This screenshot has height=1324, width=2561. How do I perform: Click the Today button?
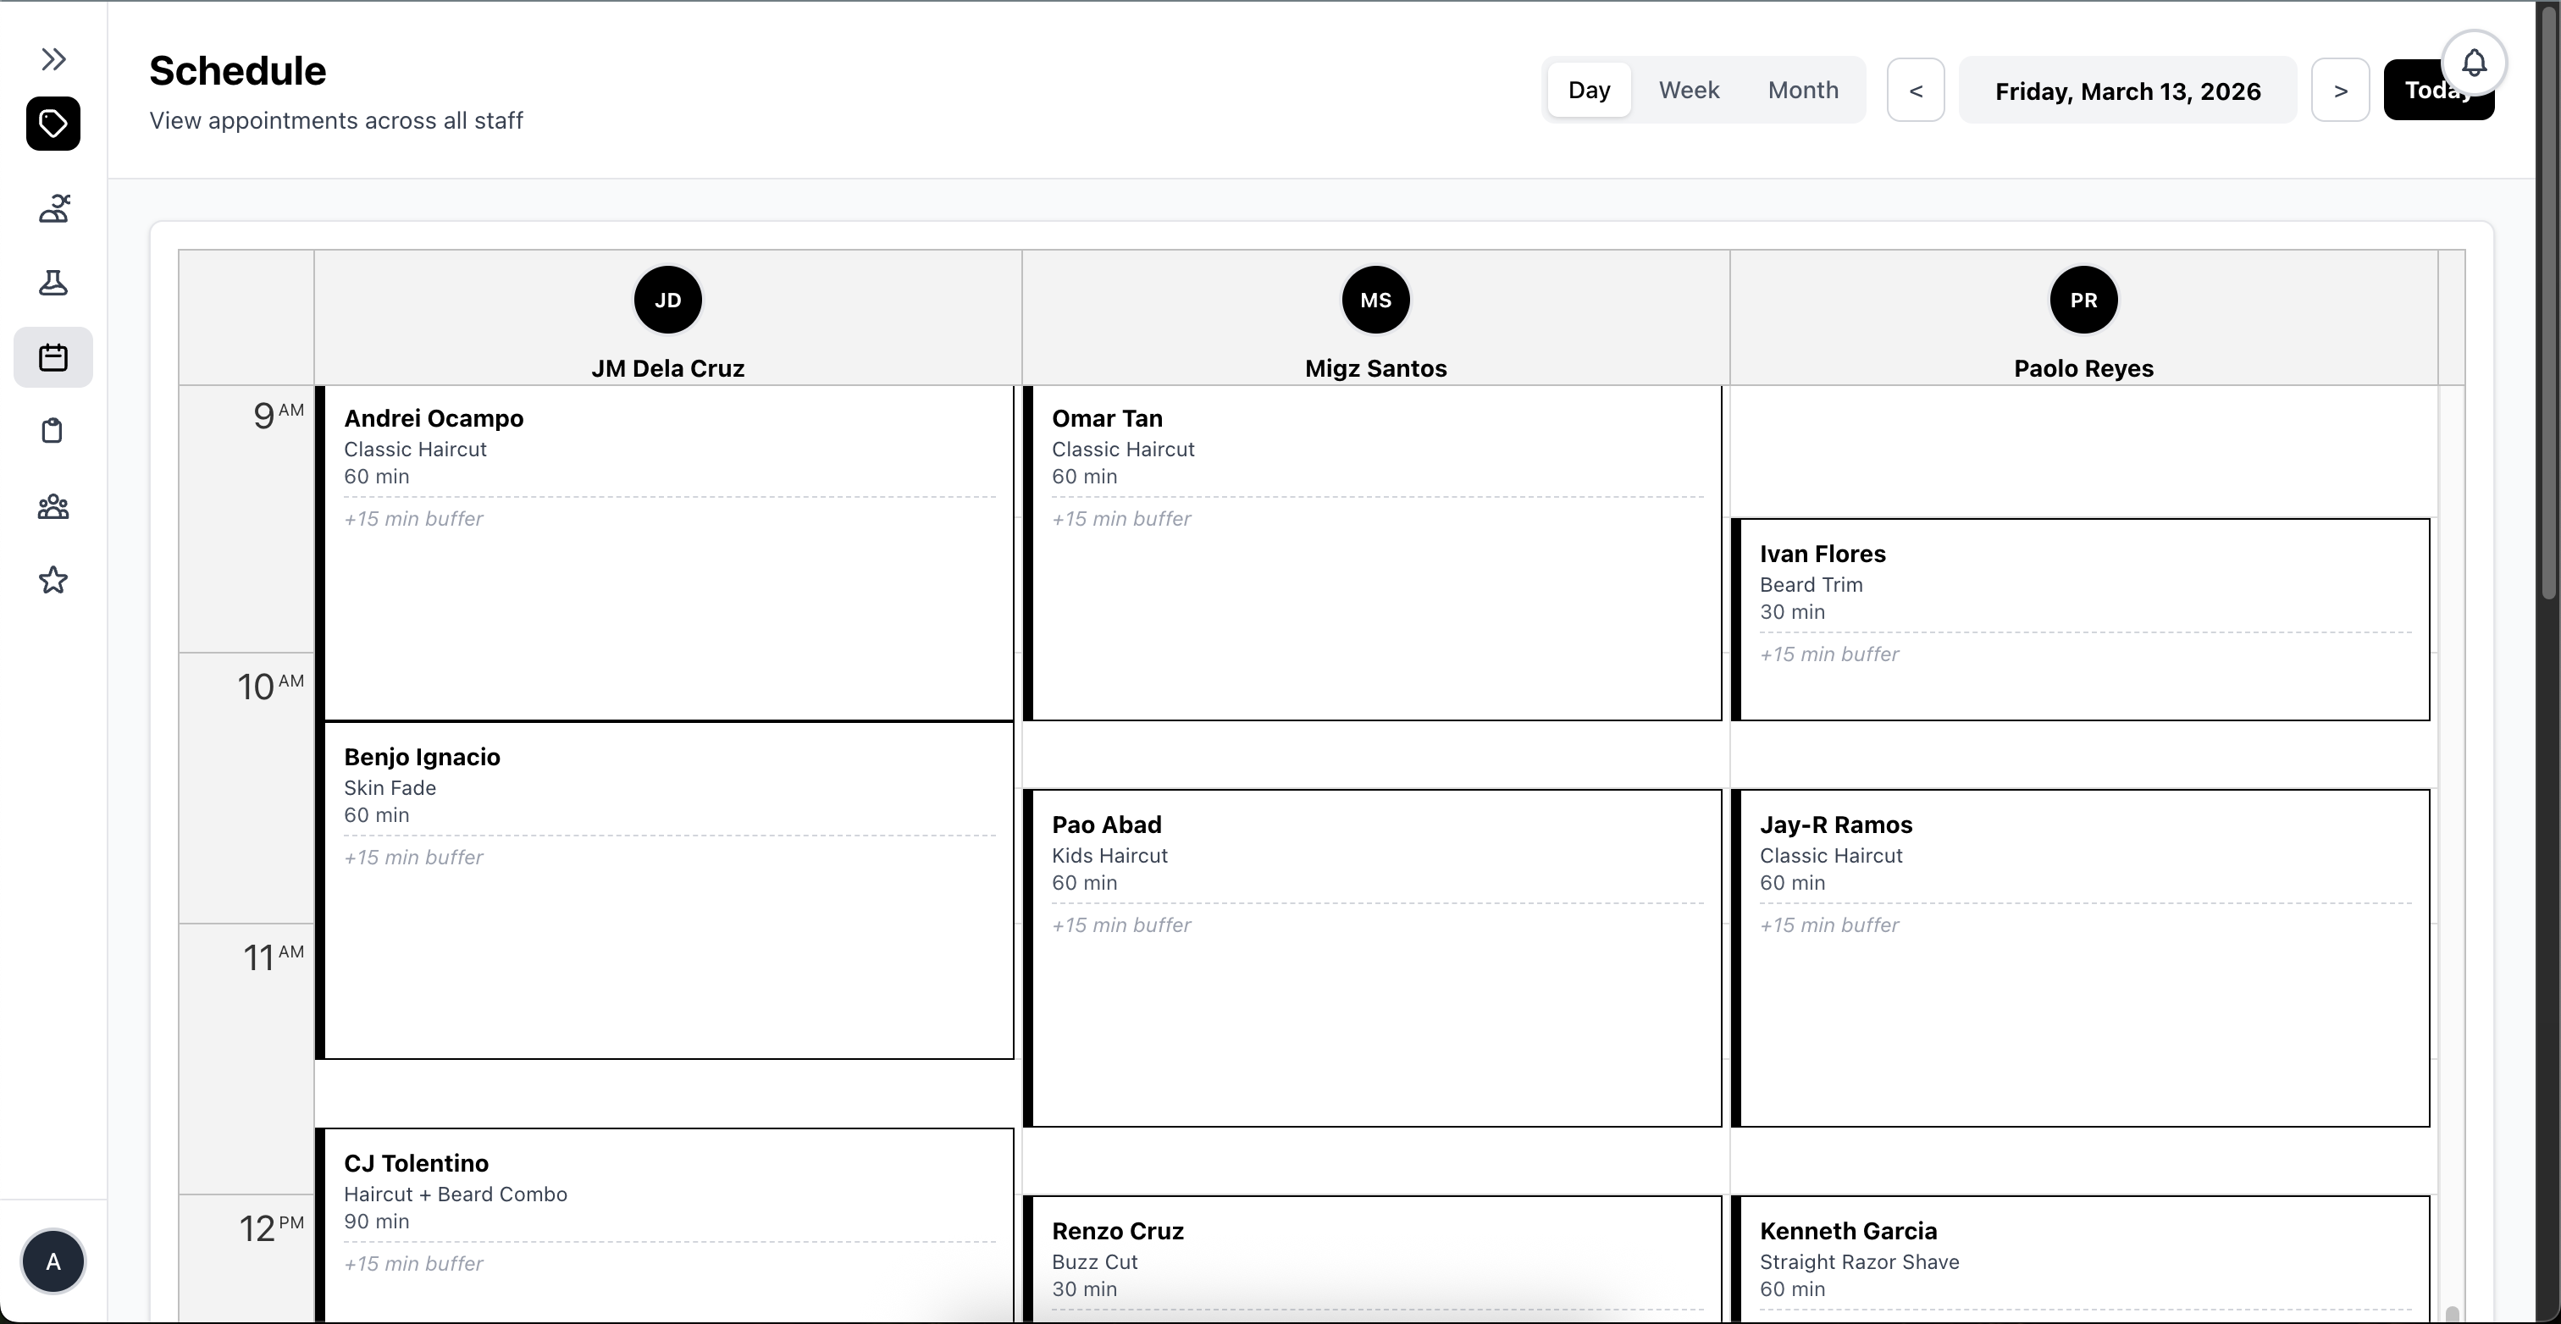[2439, 90]
